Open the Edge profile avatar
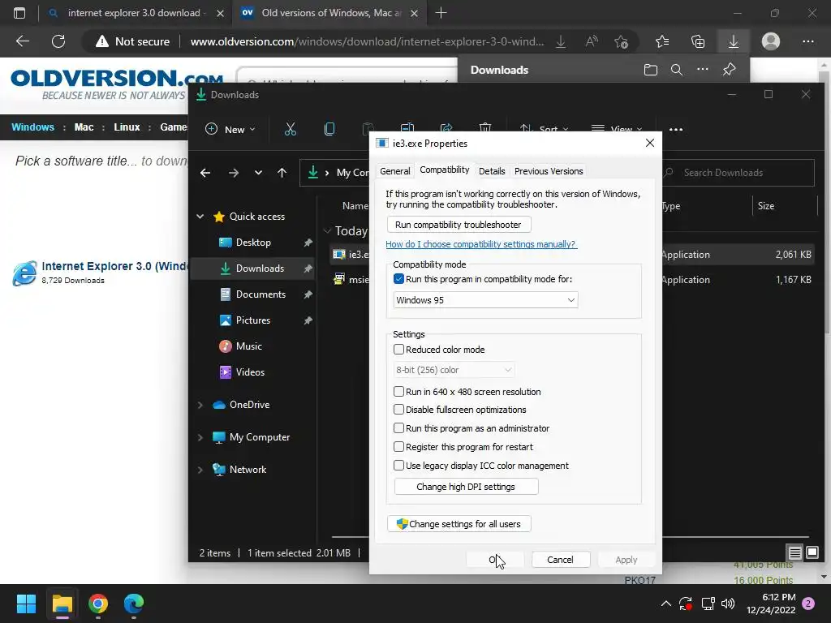This screenshot has width=831, height=623. 771,41
